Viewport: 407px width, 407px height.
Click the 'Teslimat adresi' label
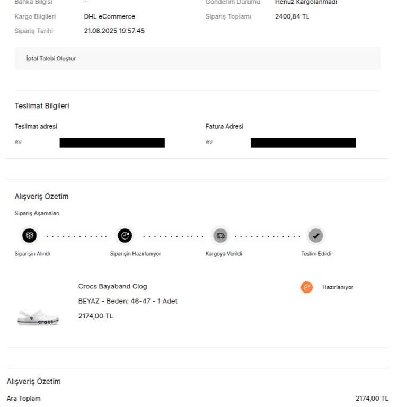click(36, 127)
